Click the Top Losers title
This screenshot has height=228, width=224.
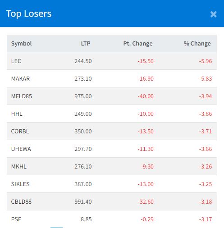point(29,14)
